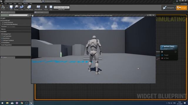Stop the simulation

[x=51, y=8]
